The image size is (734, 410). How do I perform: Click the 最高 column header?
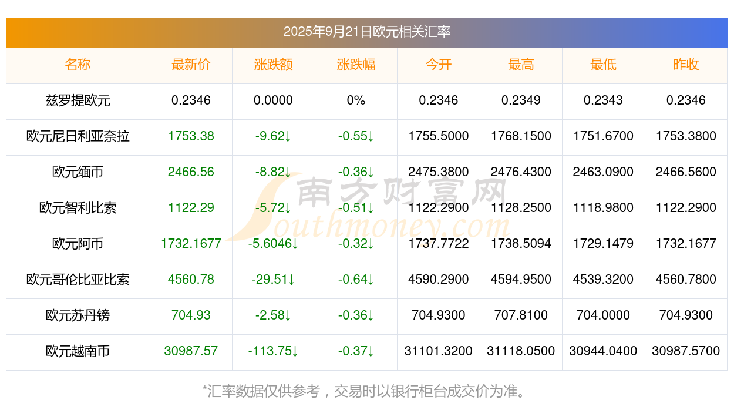pyautogui.click(x=521, y=65)
